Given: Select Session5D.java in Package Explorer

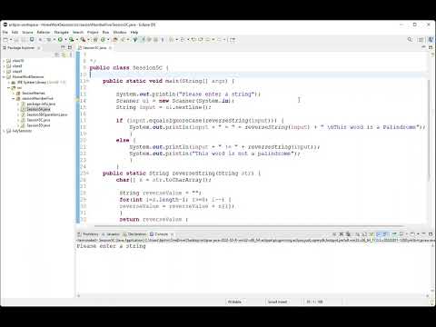Looking at the screenshot, I should 38,125.
